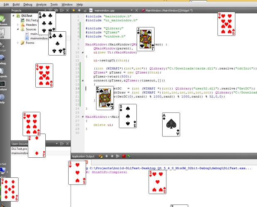
Task: Open the Build menu
Action: (16, 5)
